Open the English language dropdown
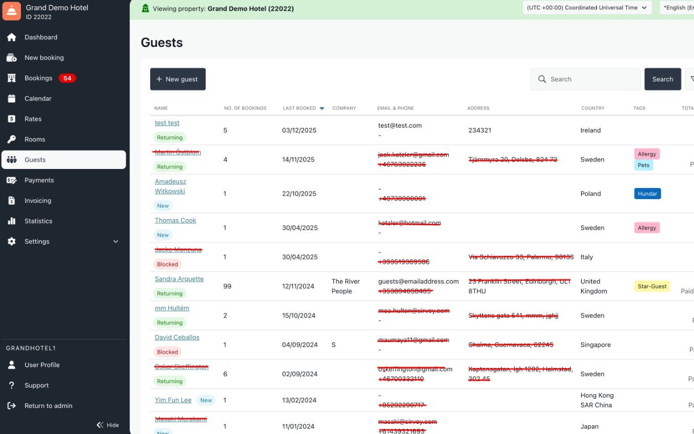 (x=677, y=8)
